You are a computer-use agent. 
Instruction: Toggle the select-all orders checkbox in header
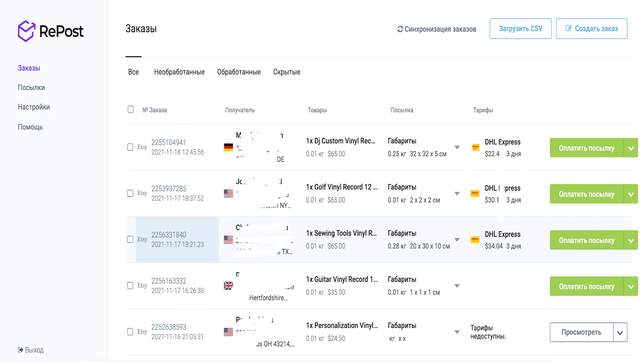pos(131,109)
